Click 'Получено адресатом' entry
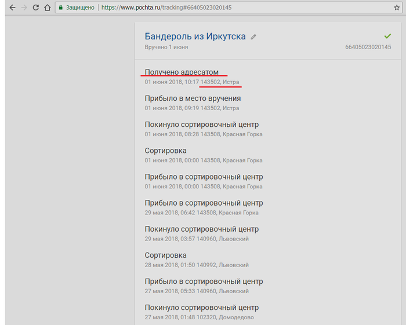Image resolution: width=406 pixels, height=325 pixels. [x=182, y=72]
